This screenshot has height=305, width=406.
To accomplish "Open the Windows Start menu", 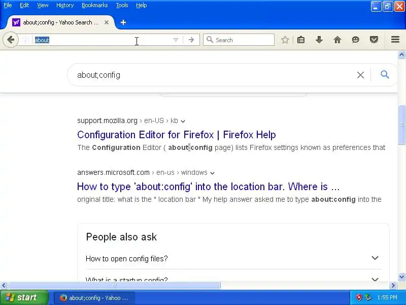I will [24, 297].
